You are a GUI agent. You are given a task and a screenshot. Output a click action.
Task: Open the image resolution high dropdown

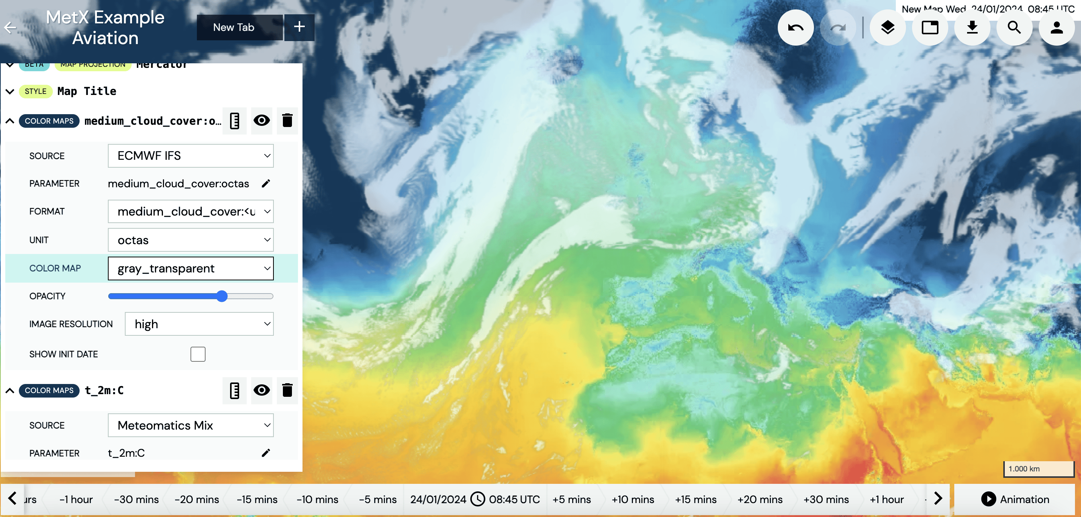tap(199, 324)
